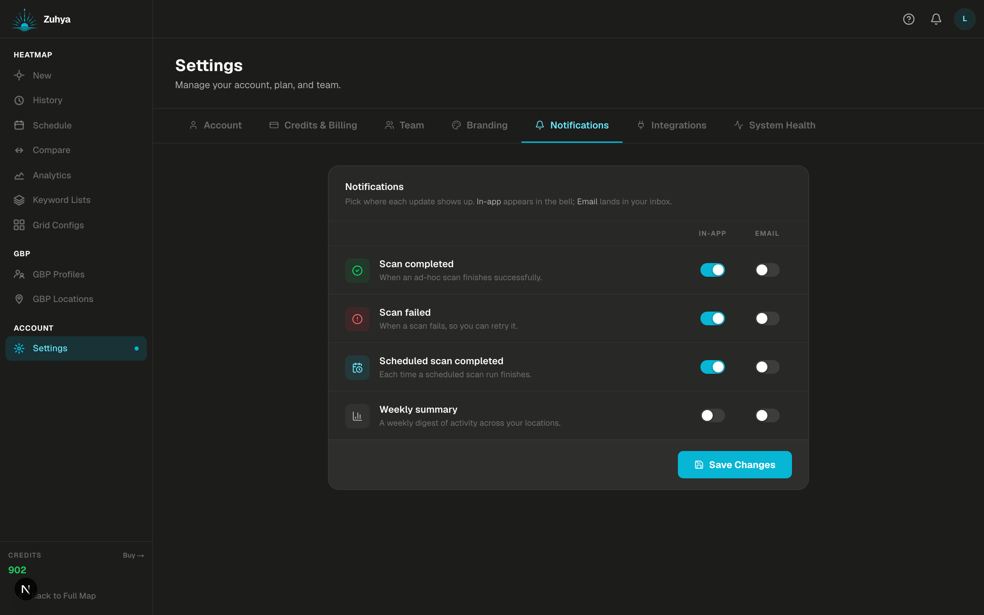Viewport: 984px width, 615px height.
Task: Switch to the Account tab
Action: tap(216, 125)
